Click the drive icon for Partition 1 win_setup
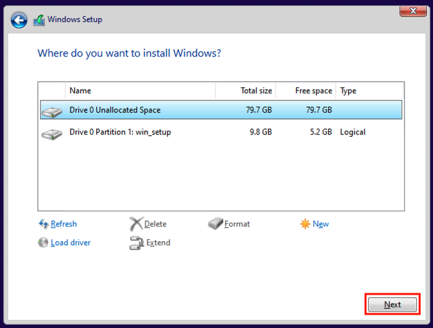This screenshot has width=433, height=328. tap(51, 135)
